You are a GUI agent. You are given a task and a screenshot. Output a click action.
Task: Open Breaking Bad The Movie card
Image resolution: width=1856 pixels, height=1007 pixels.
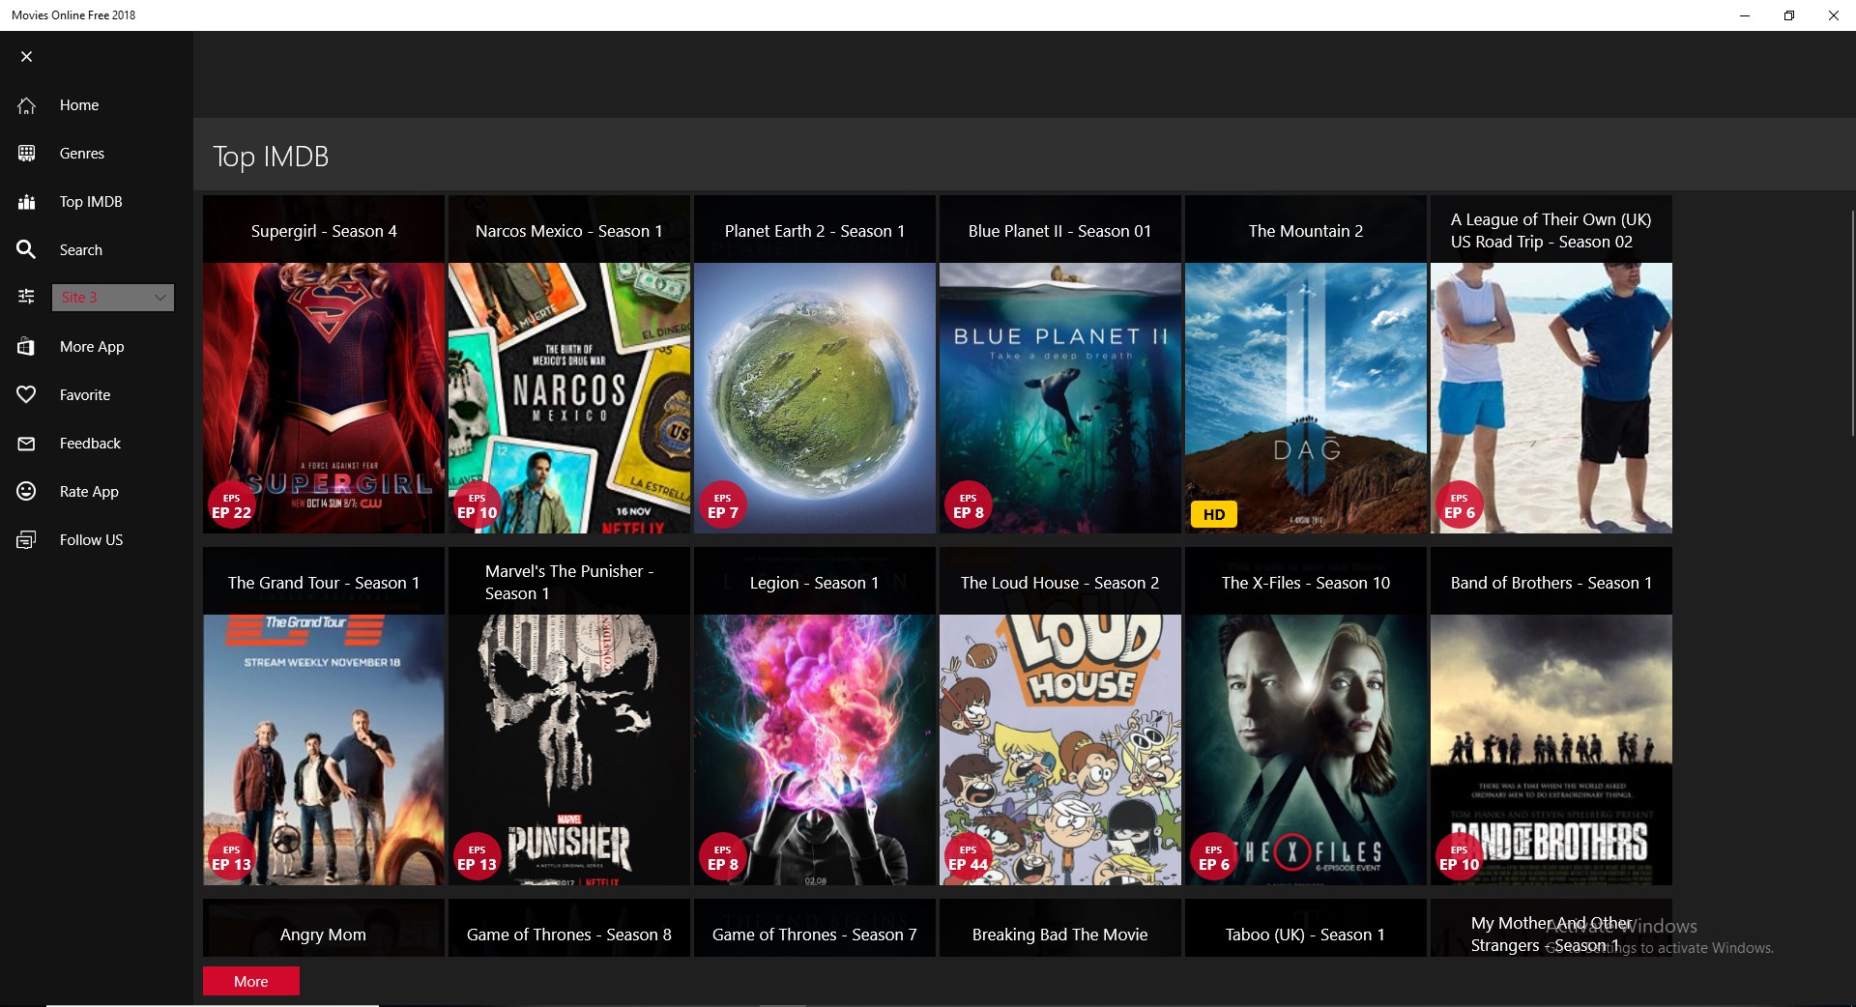pos(1060,929)
